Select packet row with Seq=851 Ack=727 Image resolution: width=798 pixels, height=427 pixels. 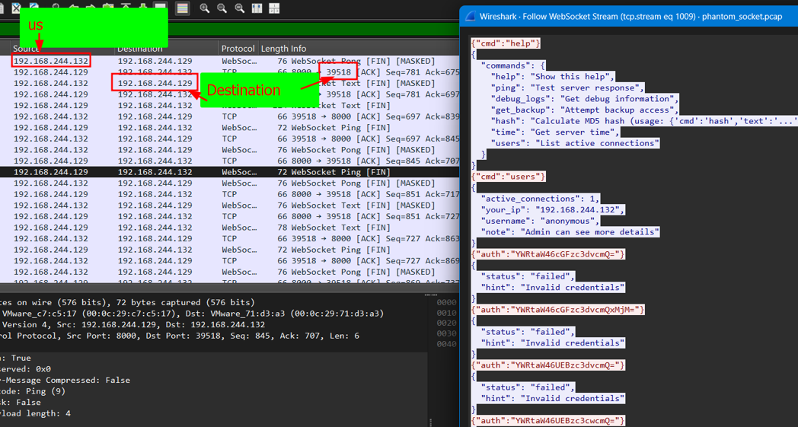click(x=229, y=216)
